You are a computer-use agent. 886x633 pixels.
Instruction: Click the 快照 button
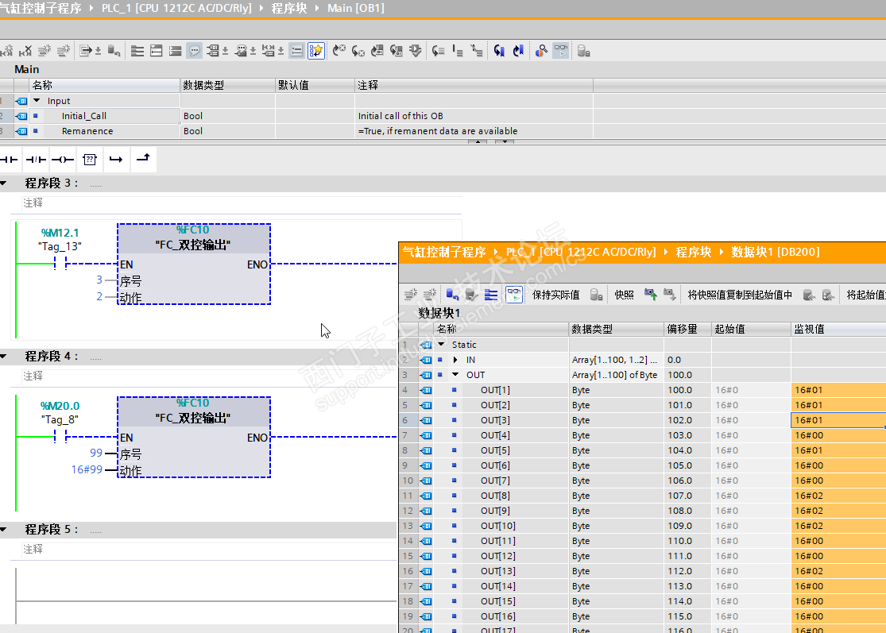(624, 295)
